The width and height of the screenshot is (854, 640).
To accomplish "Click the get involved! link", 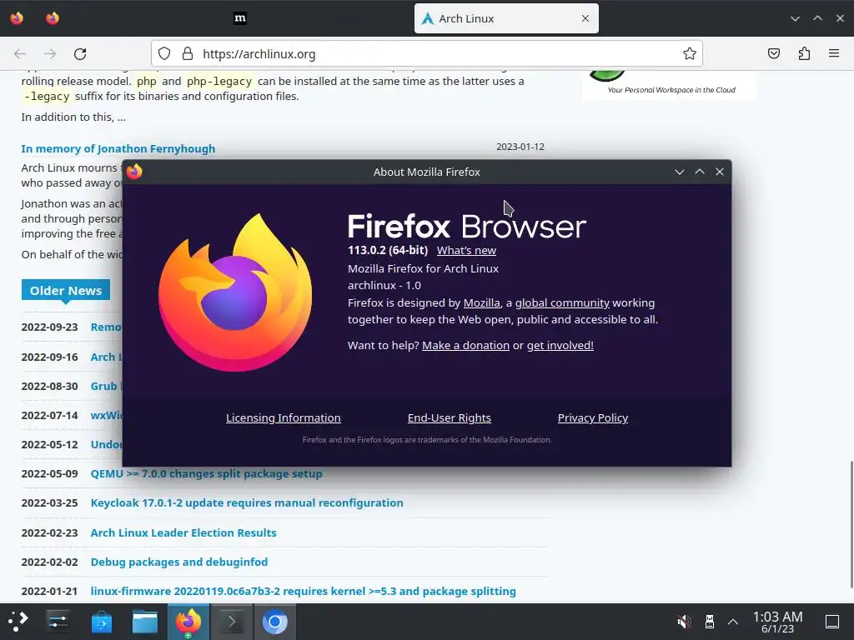I will 560,345.
